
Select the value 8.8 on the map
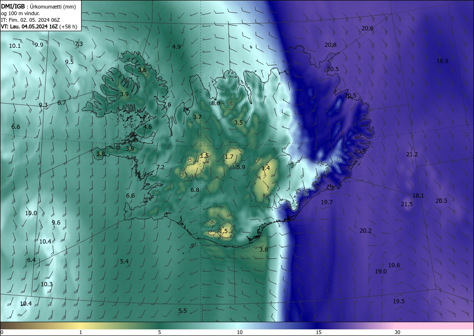(x=216, y=103)
